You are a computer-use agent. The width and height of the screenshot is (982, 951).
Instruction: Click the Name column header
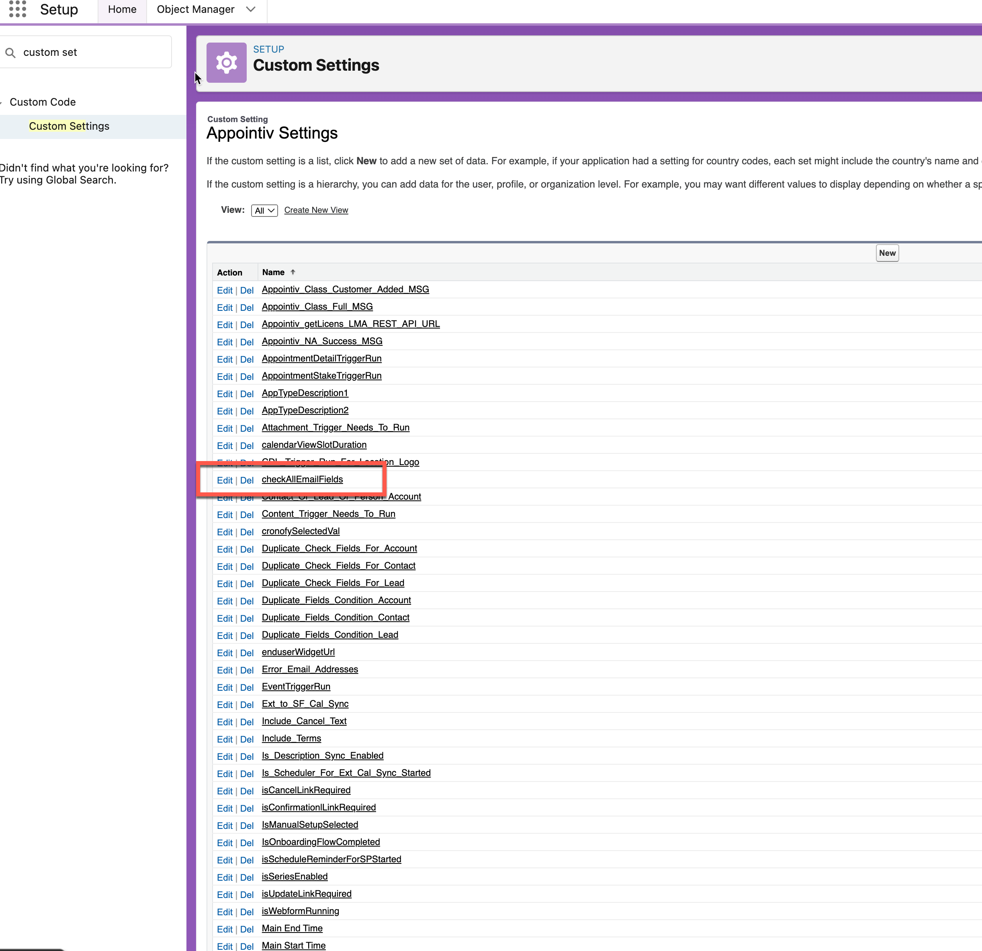point(273,272)
